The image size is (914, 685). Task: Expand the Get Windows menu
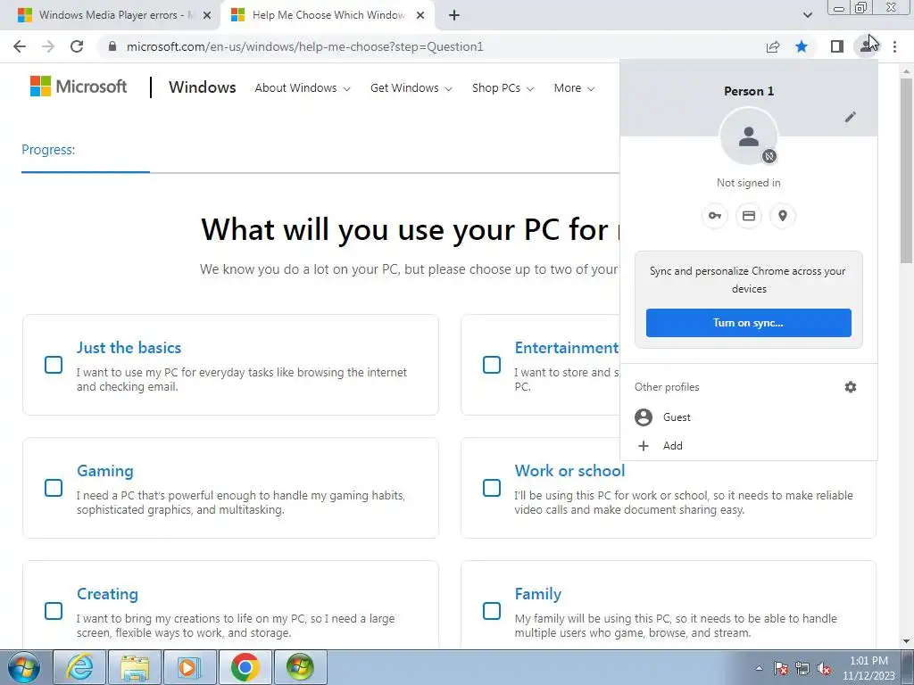[411, 88]
